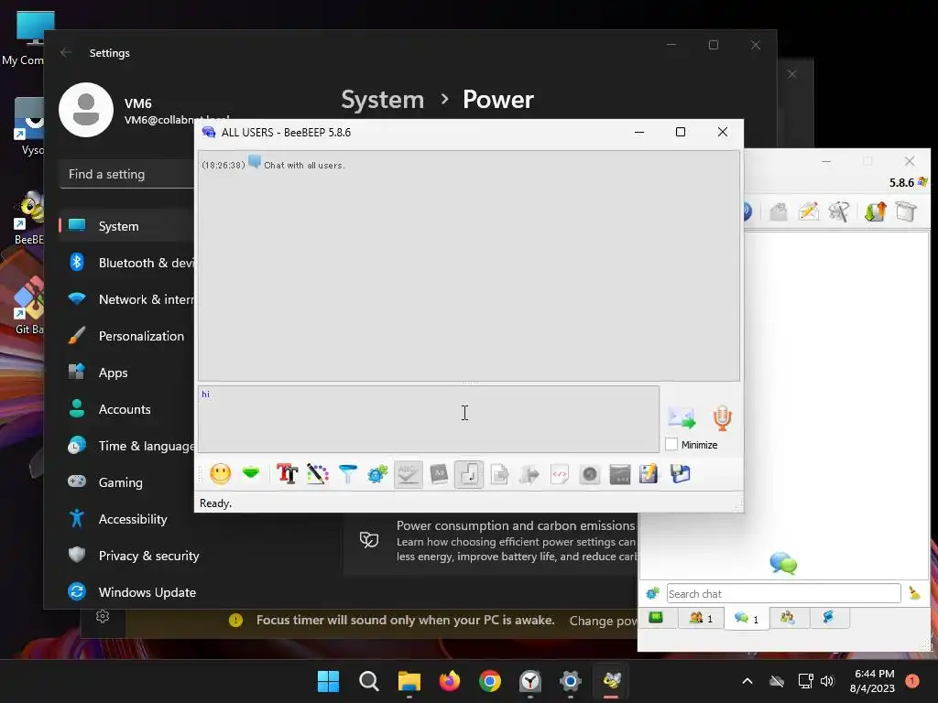Toggle the source code </> icon
This screenshot has height=703, width=938.
point(560,474)
